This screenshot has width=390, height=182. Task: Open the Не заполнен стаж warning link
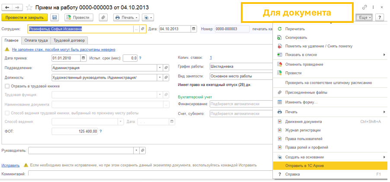[64, 49]
